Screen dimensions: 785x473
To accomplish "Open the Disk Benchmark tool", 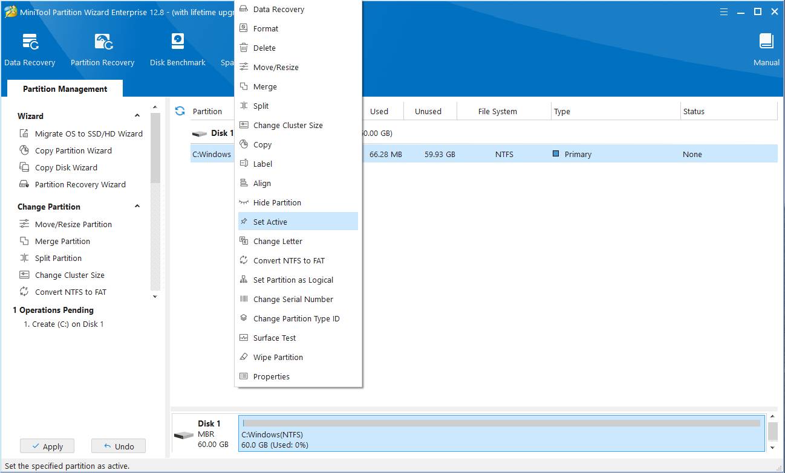I will click(x=177, y=43).
